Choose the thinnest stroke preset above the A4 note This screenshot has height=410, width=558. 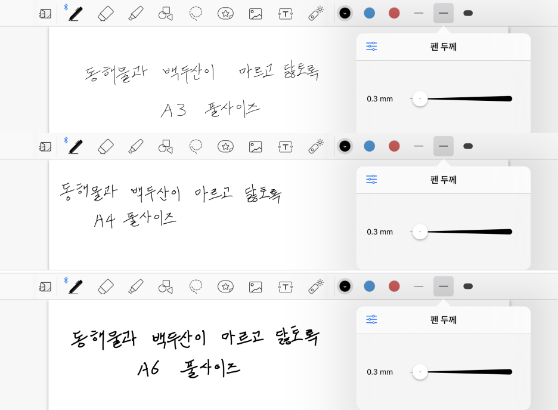pyautogui.click(x=419, y=146)
